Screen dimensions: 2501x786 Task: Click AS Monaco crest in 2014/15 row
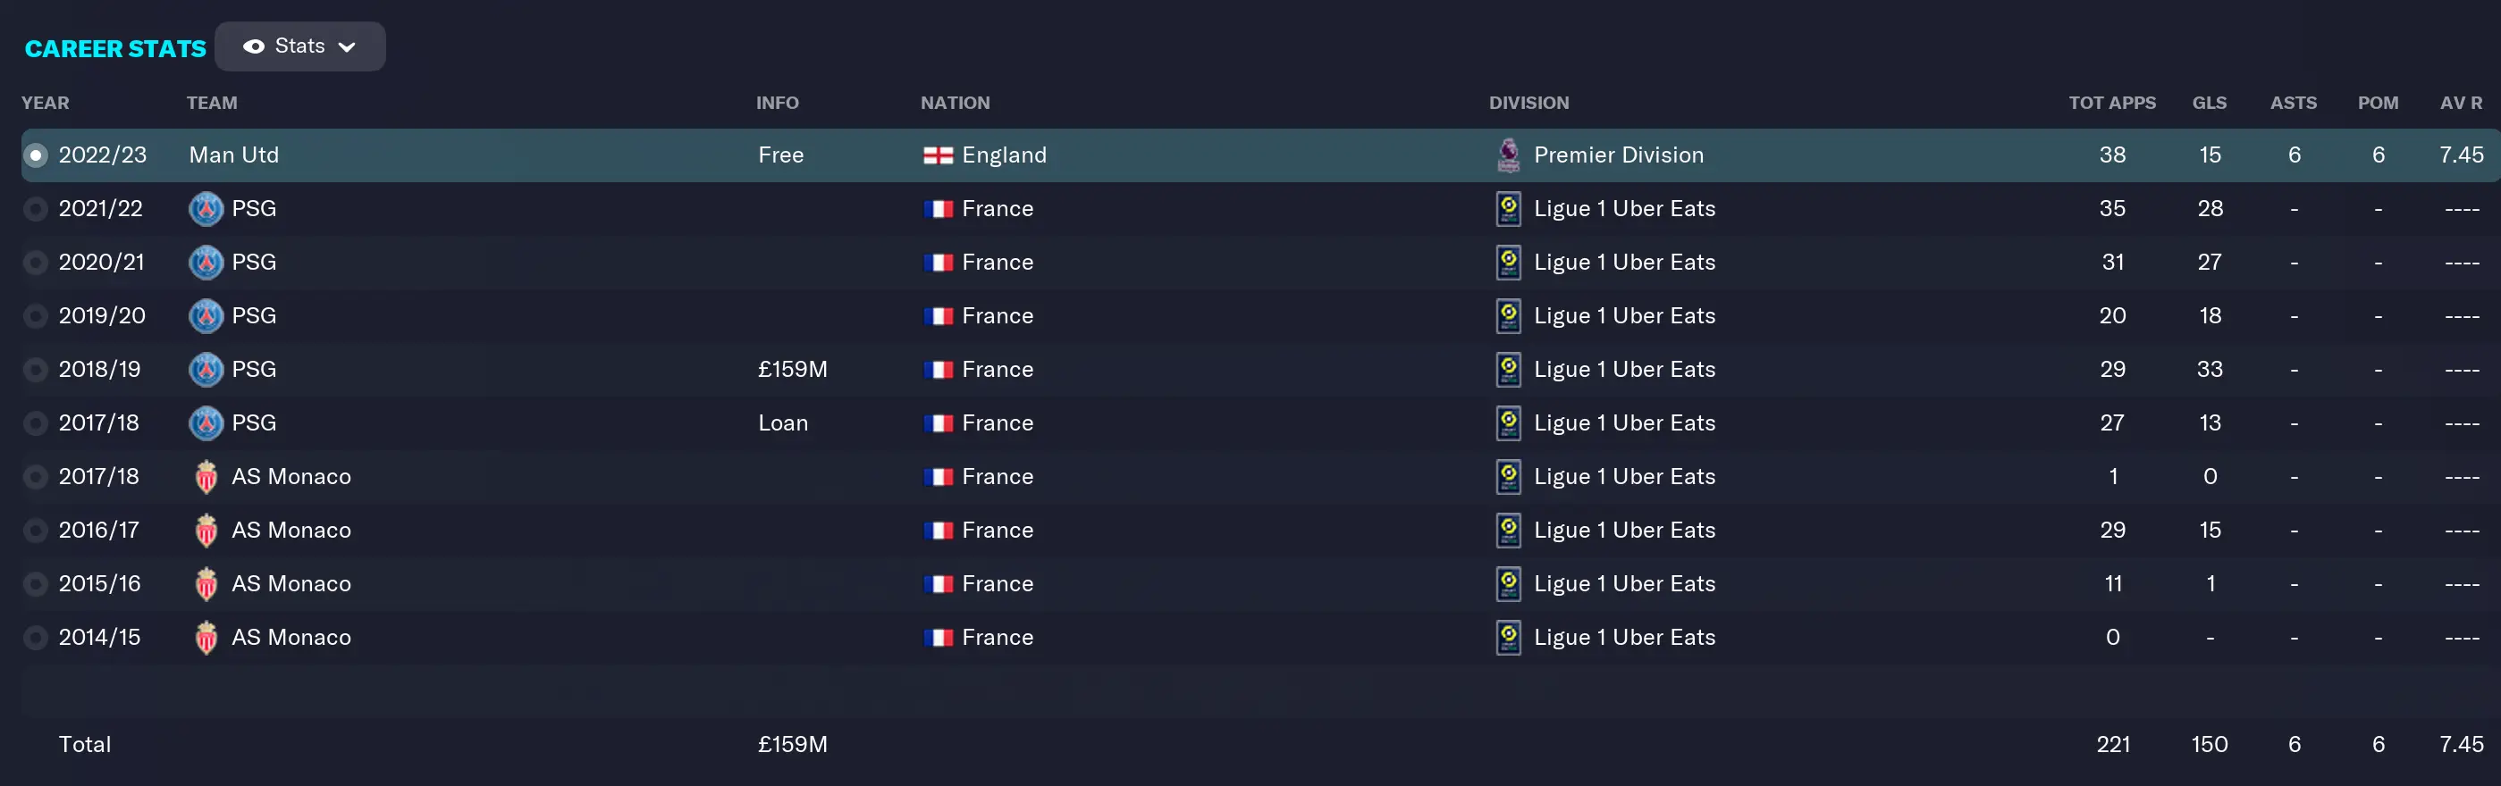pyautogui.click(x=206, y=638)
